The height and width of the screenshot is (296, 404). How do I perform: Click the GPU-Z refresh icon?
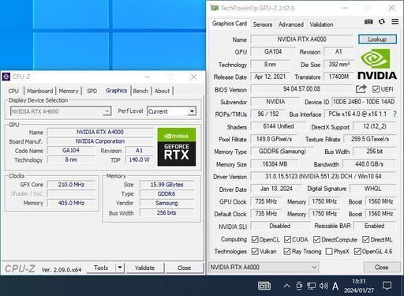[382, 21]
